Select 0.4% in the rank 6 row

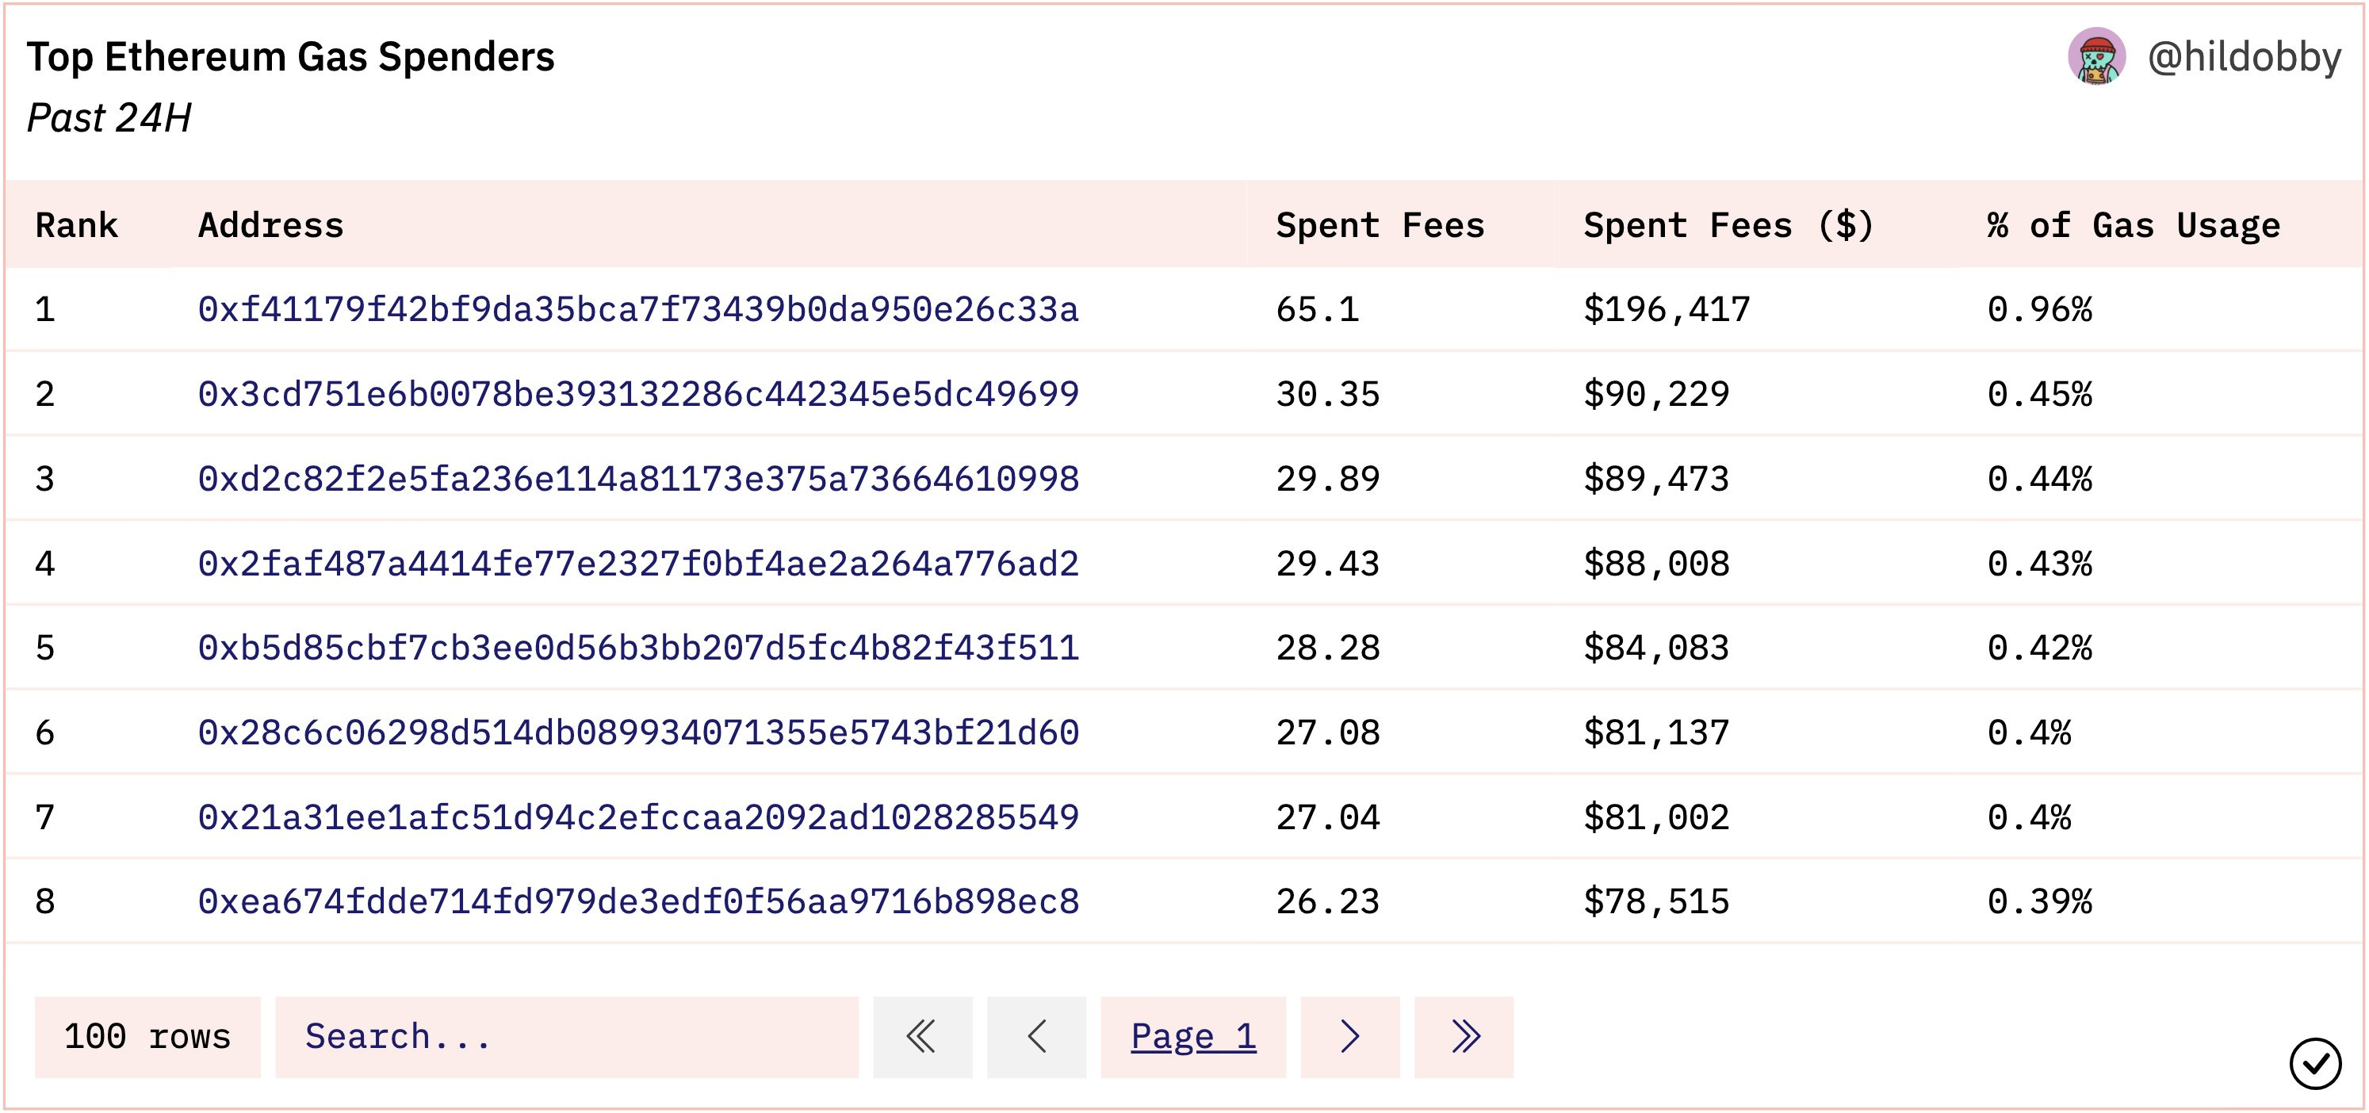(x=2030, y=732)
